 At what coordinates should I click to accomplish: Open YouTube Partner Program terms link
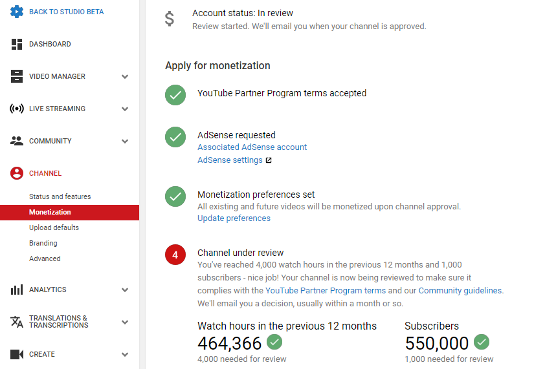click(x=326, y=291)
